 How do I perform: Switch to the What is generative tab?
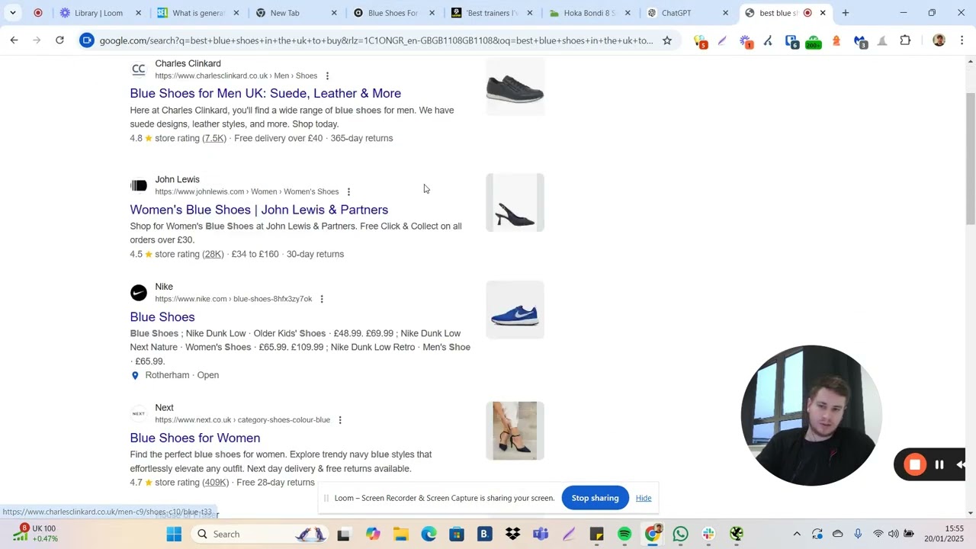coord(199,13)
